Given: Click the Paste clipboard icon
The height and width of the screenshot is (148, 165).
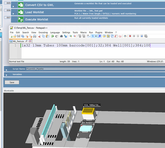Looking at the screenshot, I should coord(47,36).
